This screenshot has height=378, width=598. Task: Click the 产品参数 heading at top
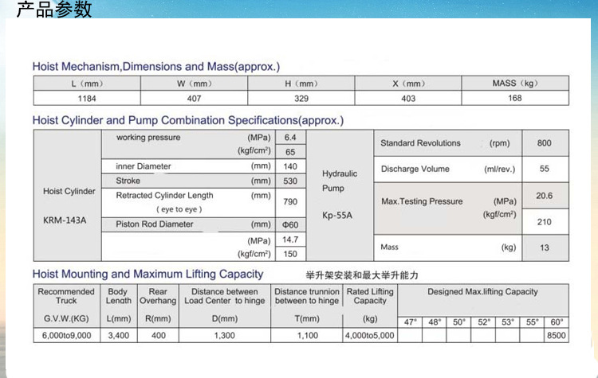click(53, 10)
